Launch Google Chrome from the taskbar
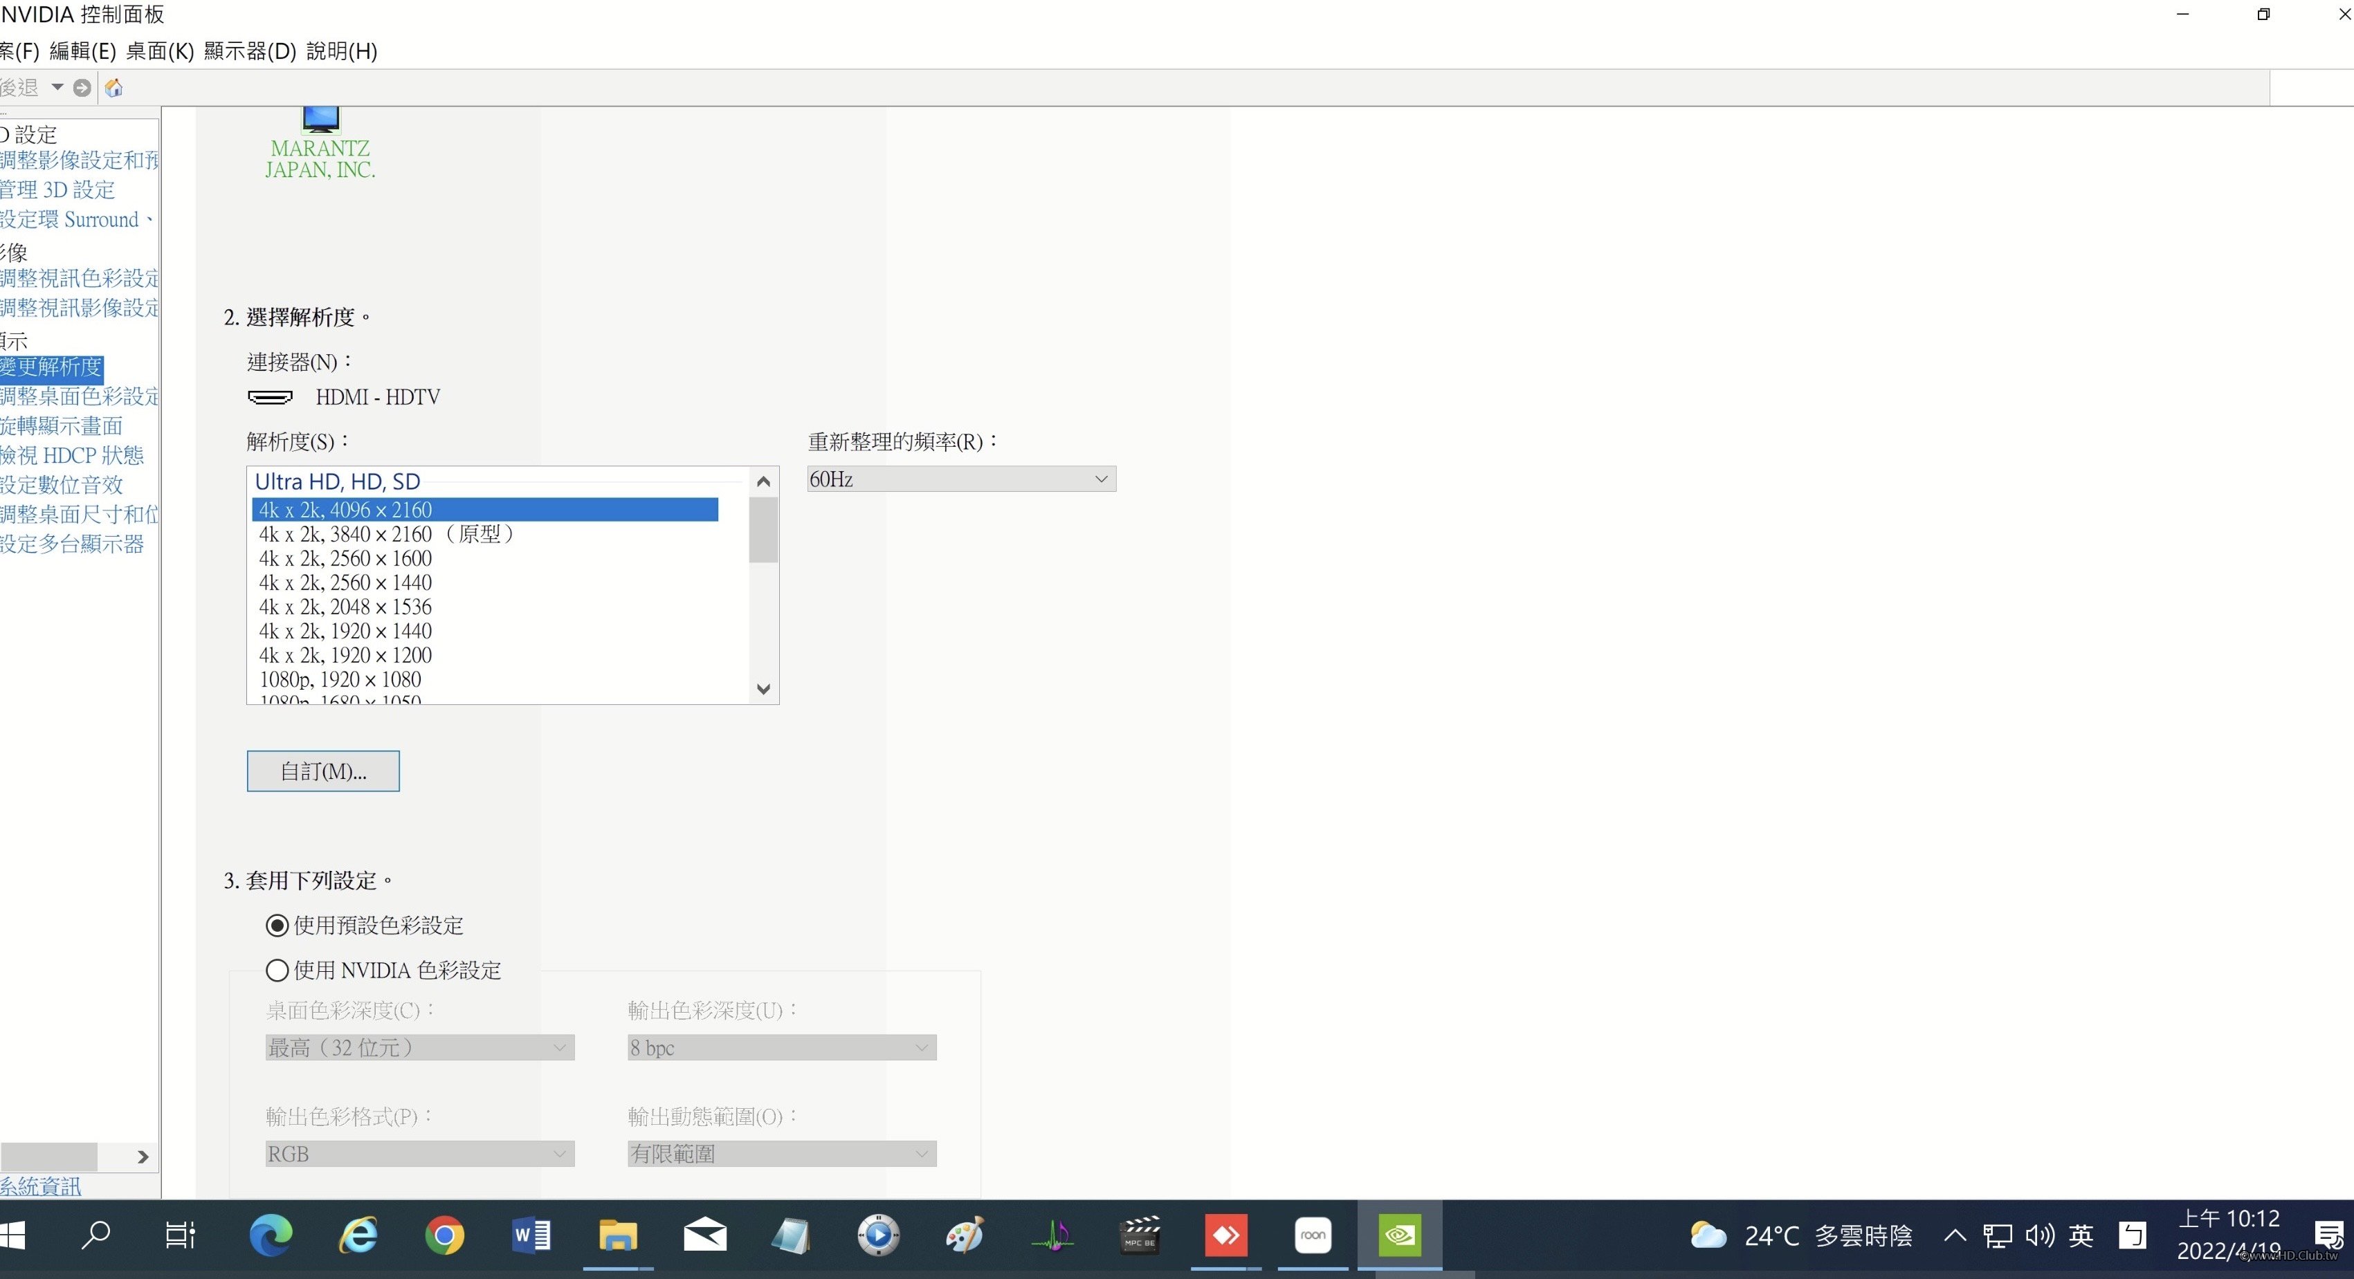The height and width of the screenshot is (1279, 2354). pos(444,1236)
